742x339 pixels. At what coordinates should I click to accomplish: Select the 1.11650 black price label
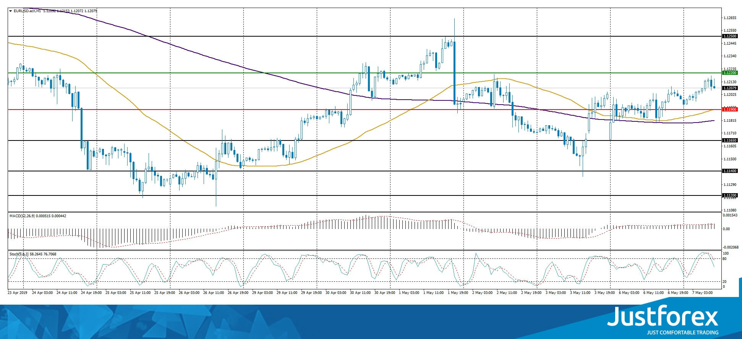[729, 140]
